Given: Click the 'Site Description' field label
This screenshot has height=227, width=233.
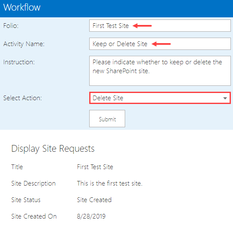Looking at the screenshot, I should click(x=33, y=183).
